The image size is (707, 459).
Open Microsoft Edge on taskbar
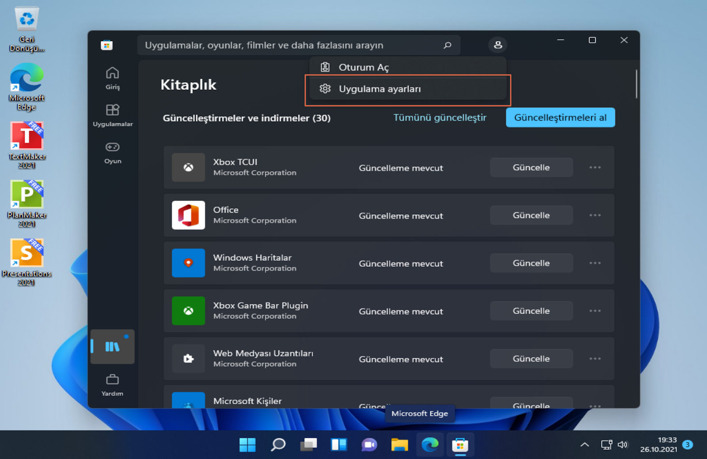430,445
